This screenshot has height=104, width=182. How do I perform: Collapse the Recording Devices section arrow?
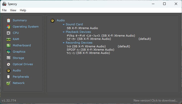pos(64,43)
